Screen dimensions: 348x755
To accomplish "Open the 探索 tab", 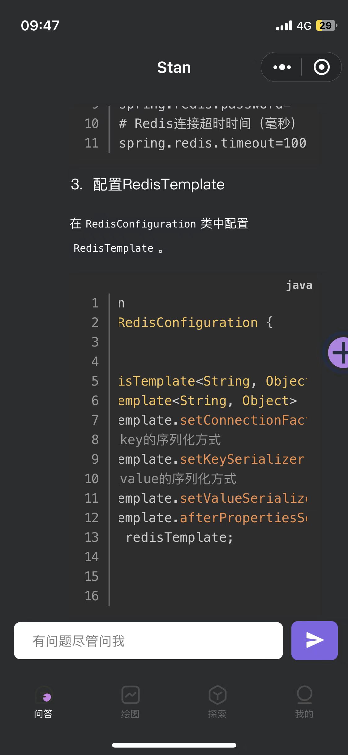I will (x=217, y=702).
